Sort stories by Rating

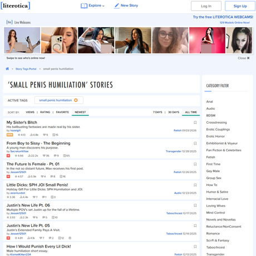pyautogui.click(x=45, y=112)
